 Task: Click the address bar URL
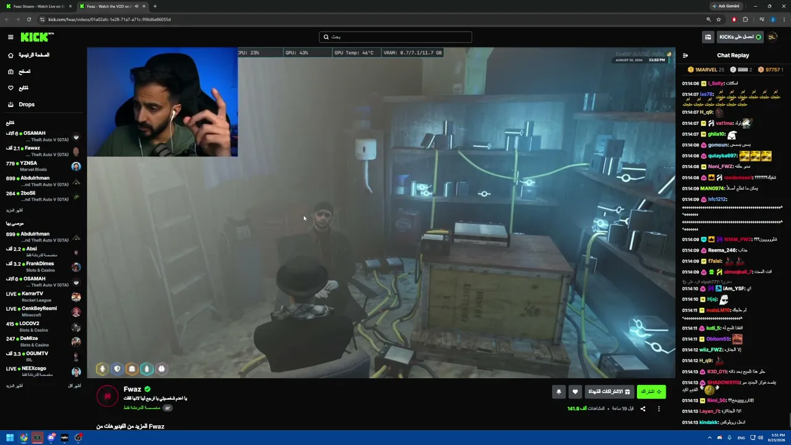pos(109,19)
